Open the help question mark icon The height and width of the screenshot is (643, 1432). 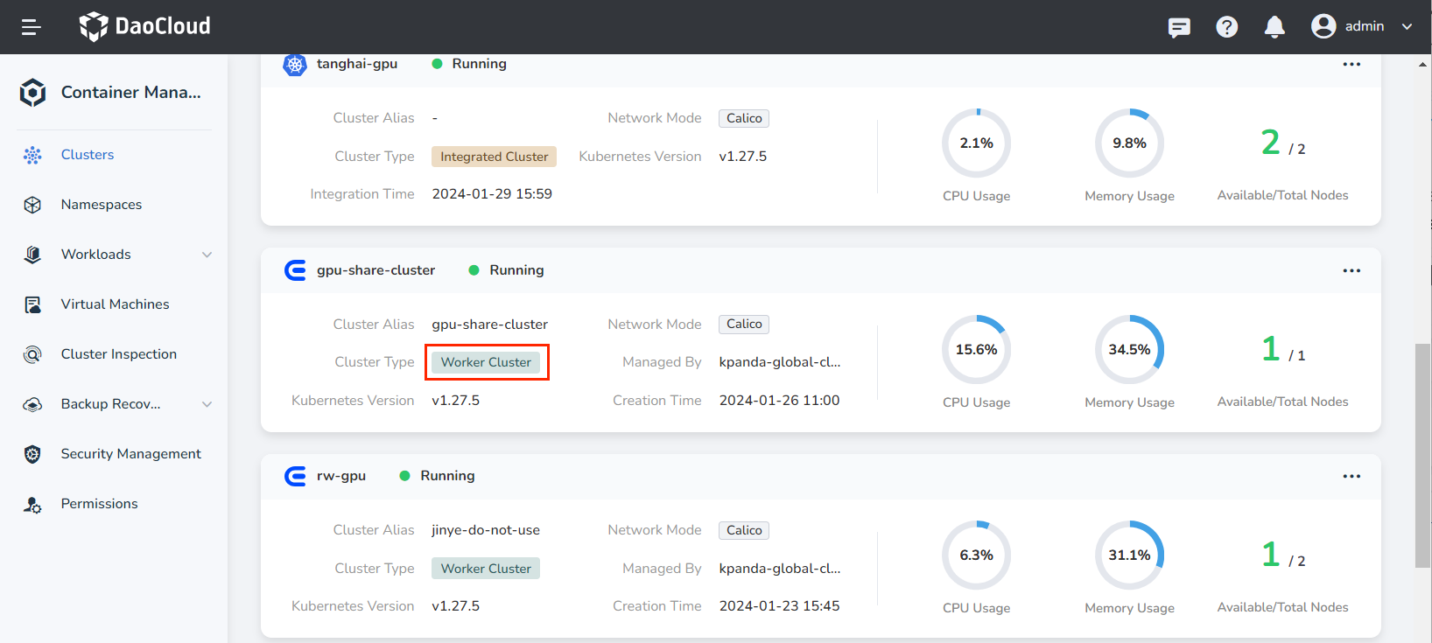[x=1226, y=27]
